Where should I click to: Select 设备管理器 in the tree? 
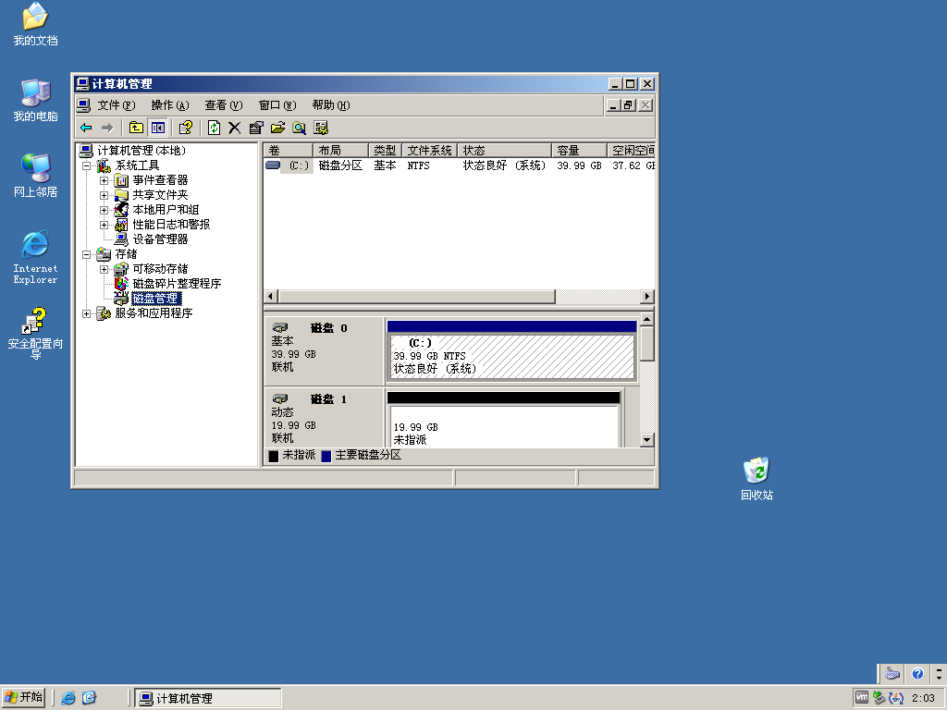coord(160,239)
